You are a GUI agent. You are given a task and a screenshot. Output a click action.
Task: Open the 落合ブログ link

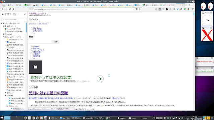pyautogui.click(x=116, y=98)
